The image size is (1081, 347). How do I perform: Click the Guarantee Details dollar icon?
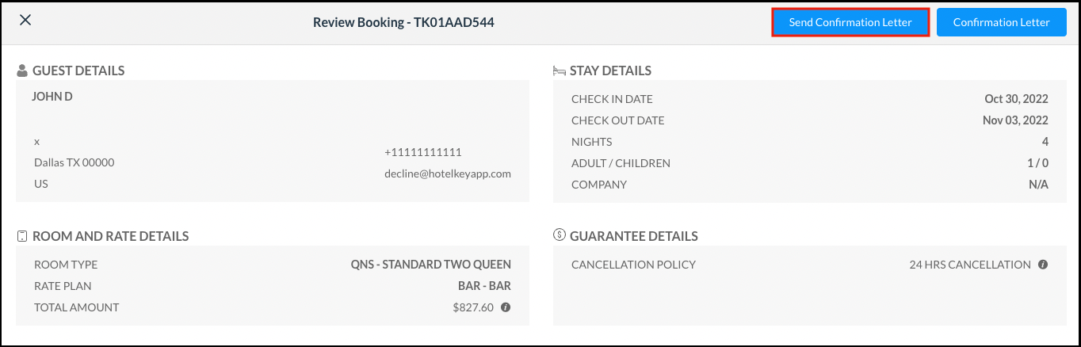click(x=560, y=236)
